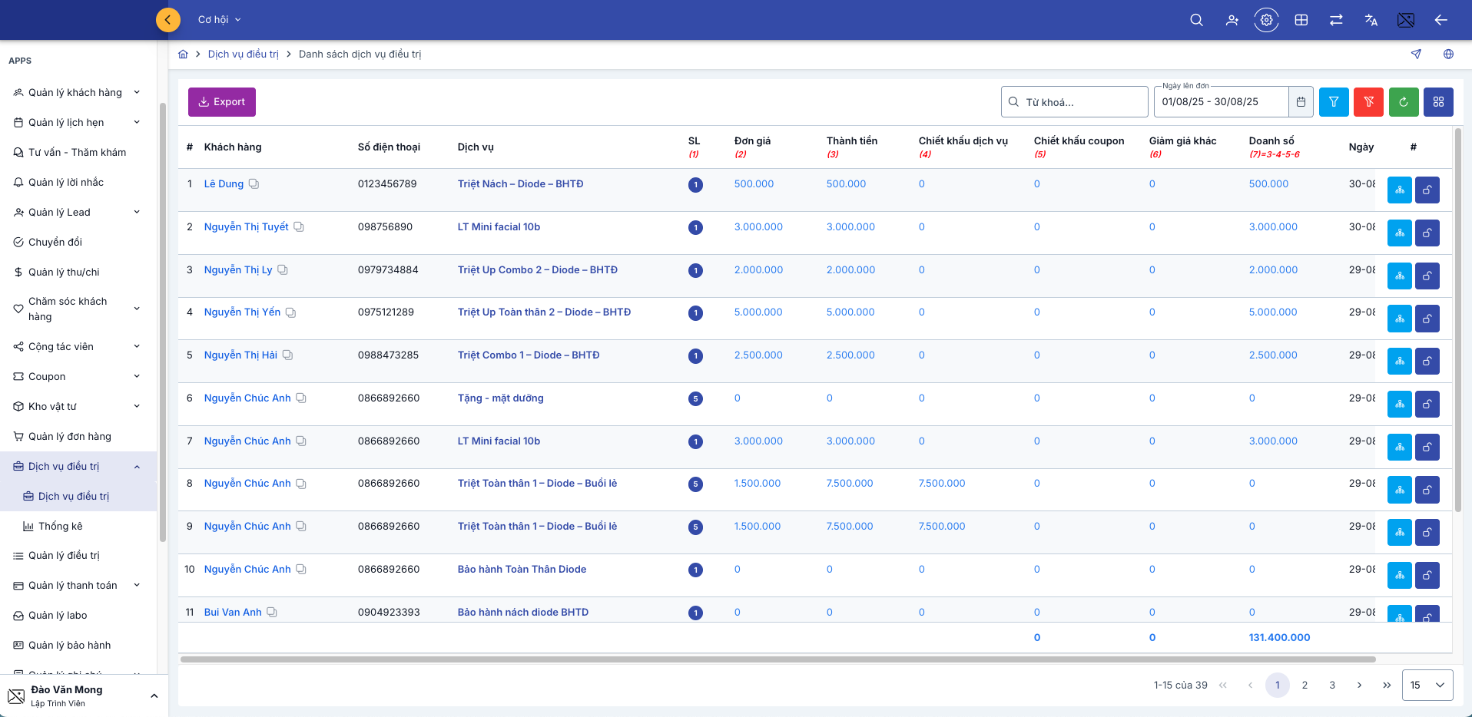
Task: Click the language translate icon
Action: tap(1371, 20)
